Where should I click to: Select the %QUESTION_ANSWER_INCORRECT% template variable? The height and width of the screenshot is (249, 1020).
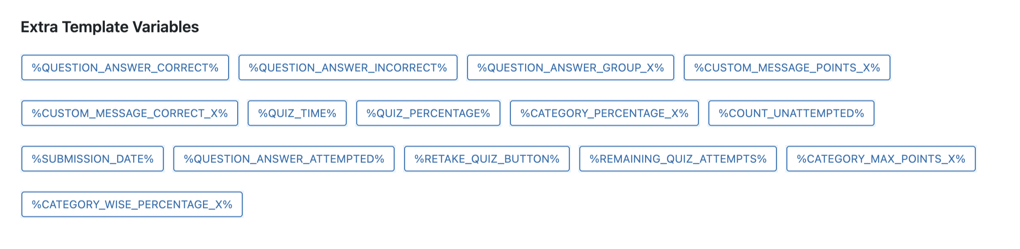(x=348, y=68)
